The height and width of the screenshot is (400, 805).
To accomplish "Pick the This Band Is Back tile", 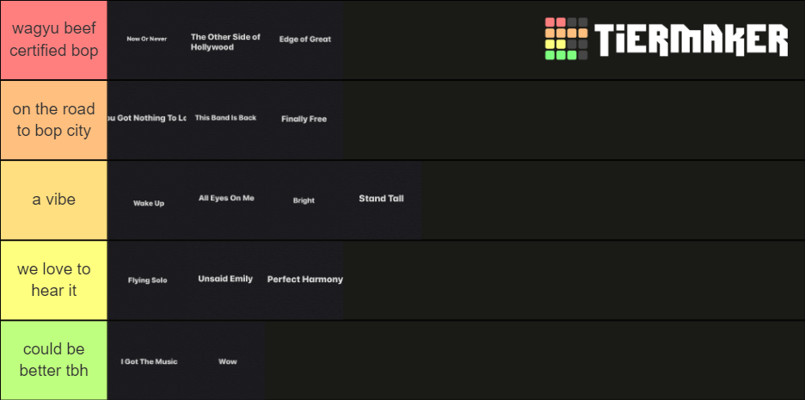I will pyautogui.click(x=226, y=120).
